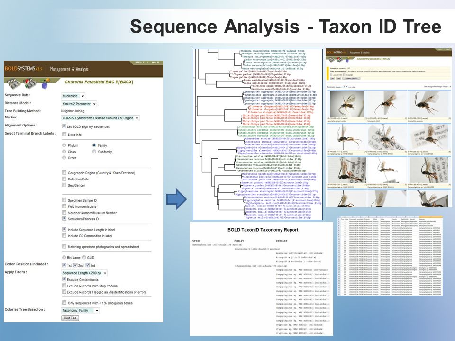Toggle the 2nd codon position checkbox
This screenshot has width=455, height=341.
(x=75, y=265)
